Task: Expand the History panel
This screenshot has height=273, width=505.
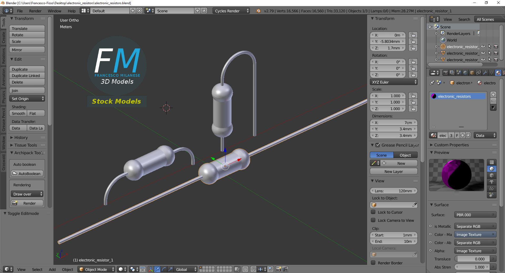Action: click(x=21, y=137)
